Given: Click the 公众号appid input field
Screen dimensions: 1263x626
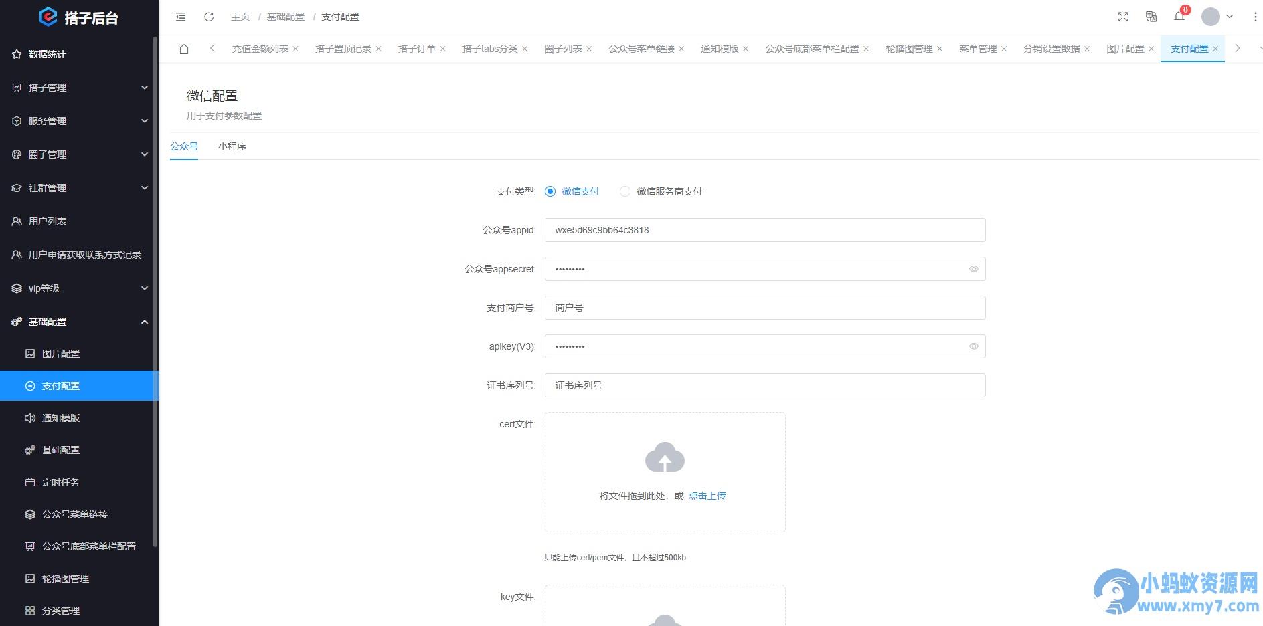Looking at the screenshot, I should [765, 230].
